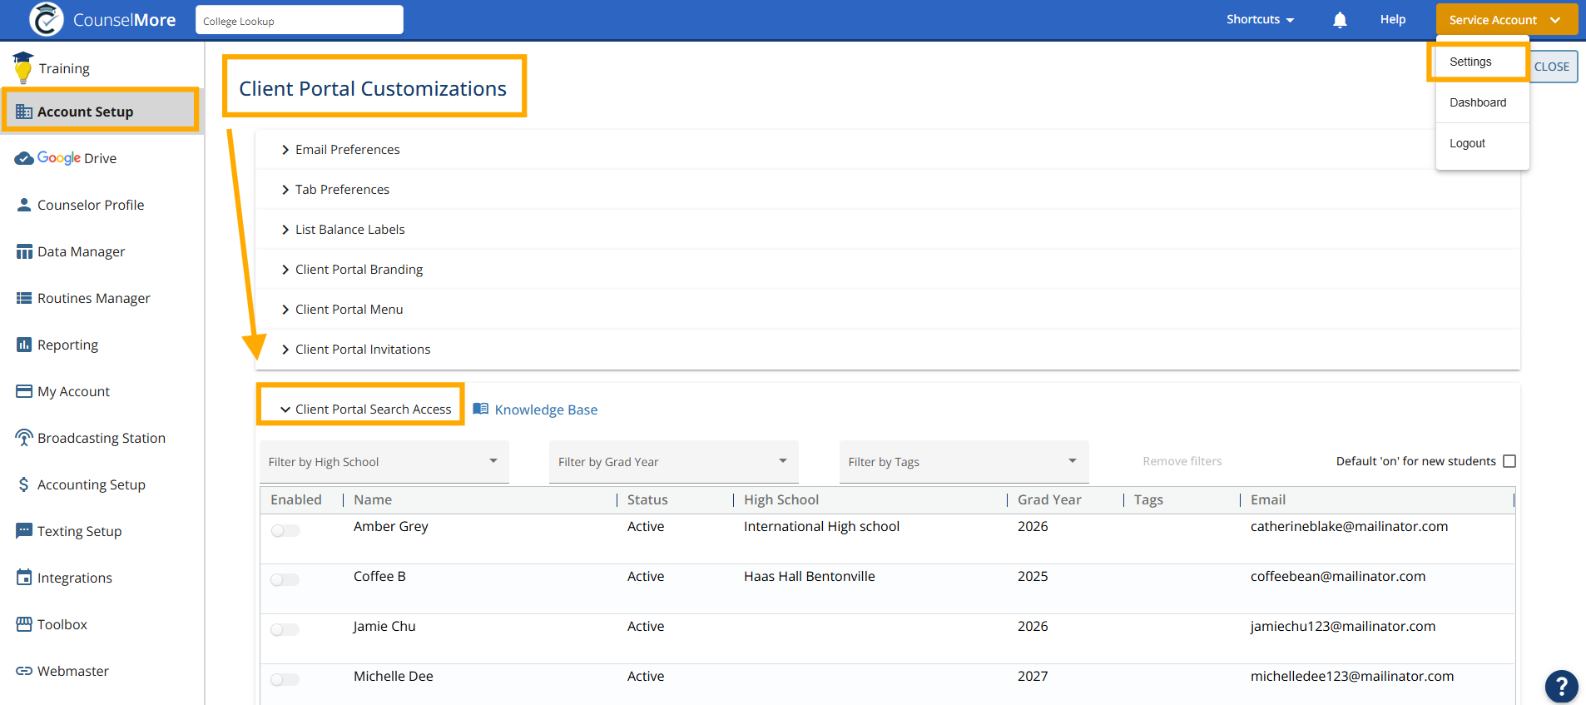Click the Email column header
The width and height of the screenshot is (1586, 705).
[x=1268, y=499]
